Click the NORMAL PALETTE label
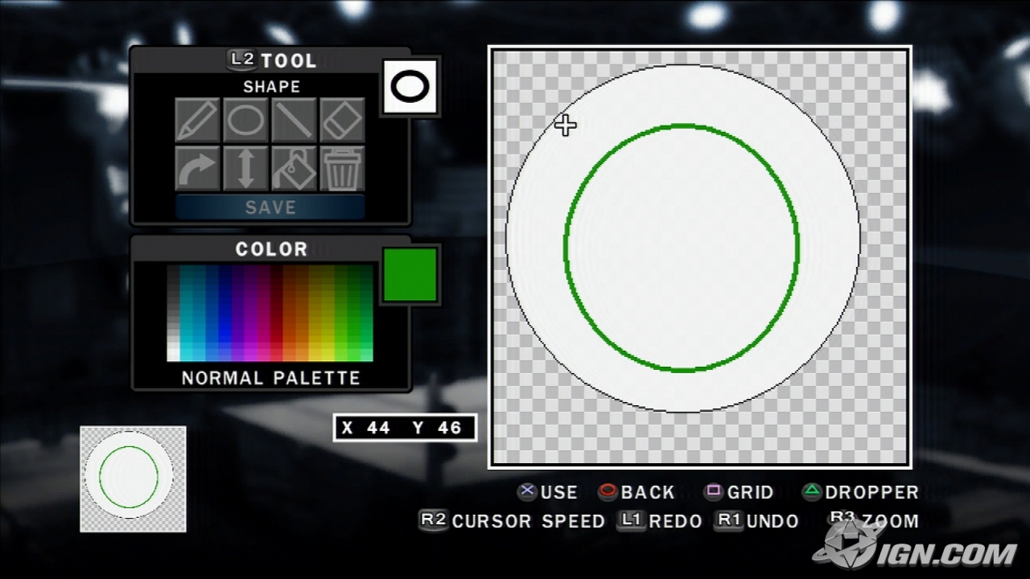This screenshot has width=1030, height=579. coord(270,378)
